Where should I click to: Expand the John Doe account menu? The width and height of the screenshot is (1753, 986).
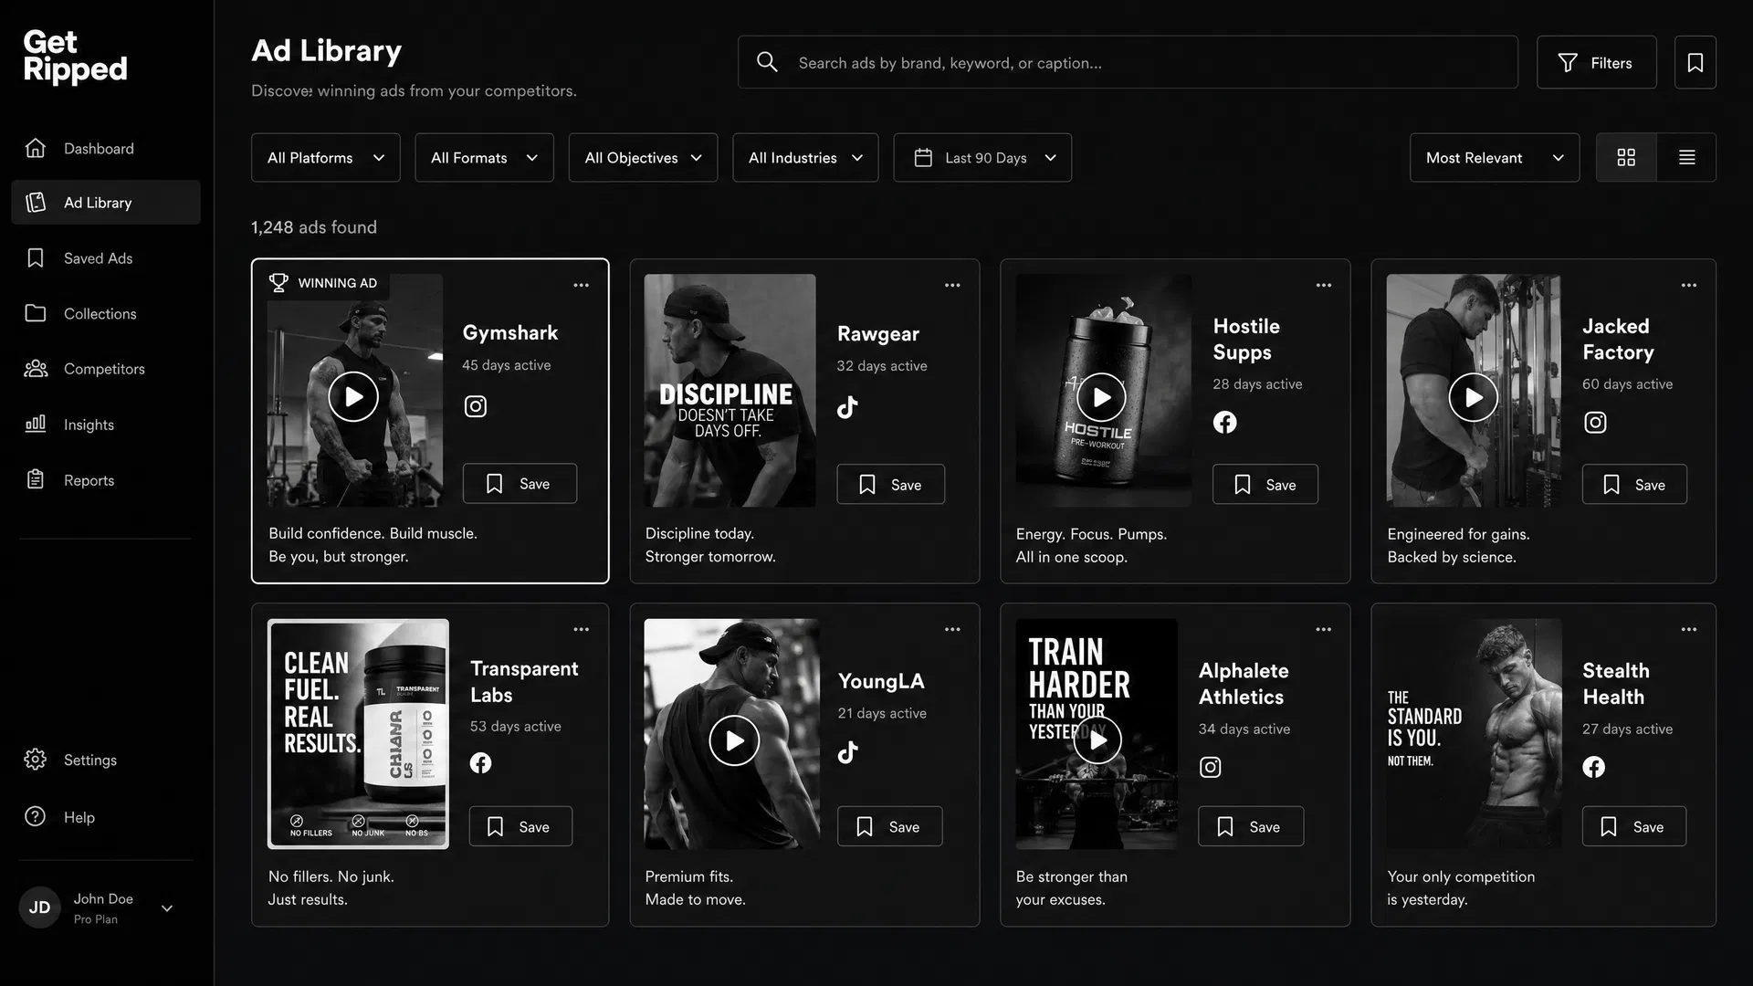click(x=167, y=908)
